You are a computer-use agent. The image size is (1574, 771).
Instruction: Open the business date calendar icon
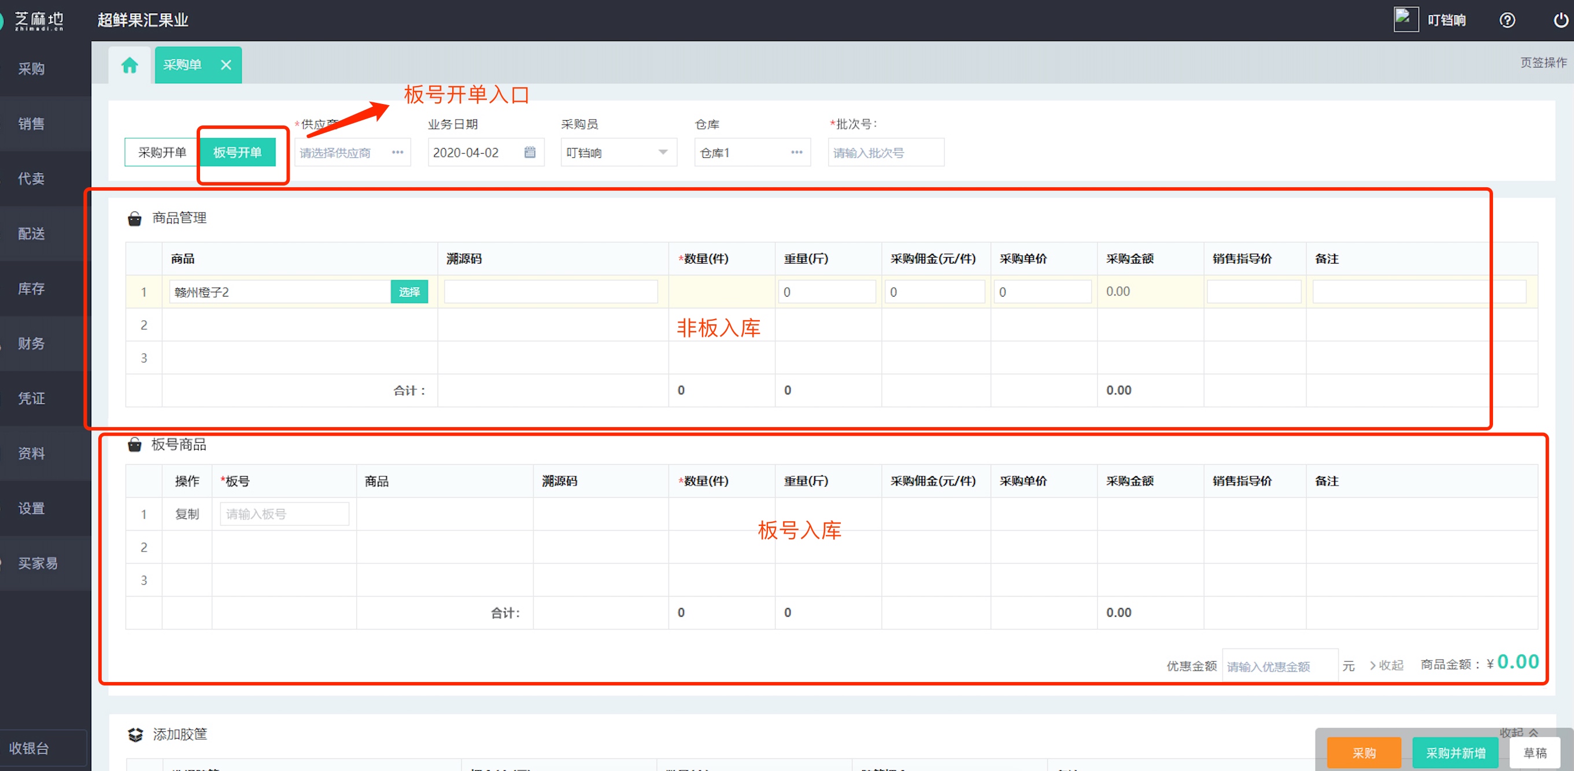point(530,152)
